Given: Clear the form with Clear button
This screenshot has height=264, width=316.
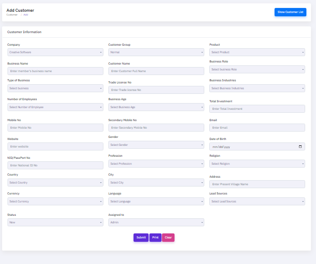Looking at the screenshot, I should (x=168, y=238).
